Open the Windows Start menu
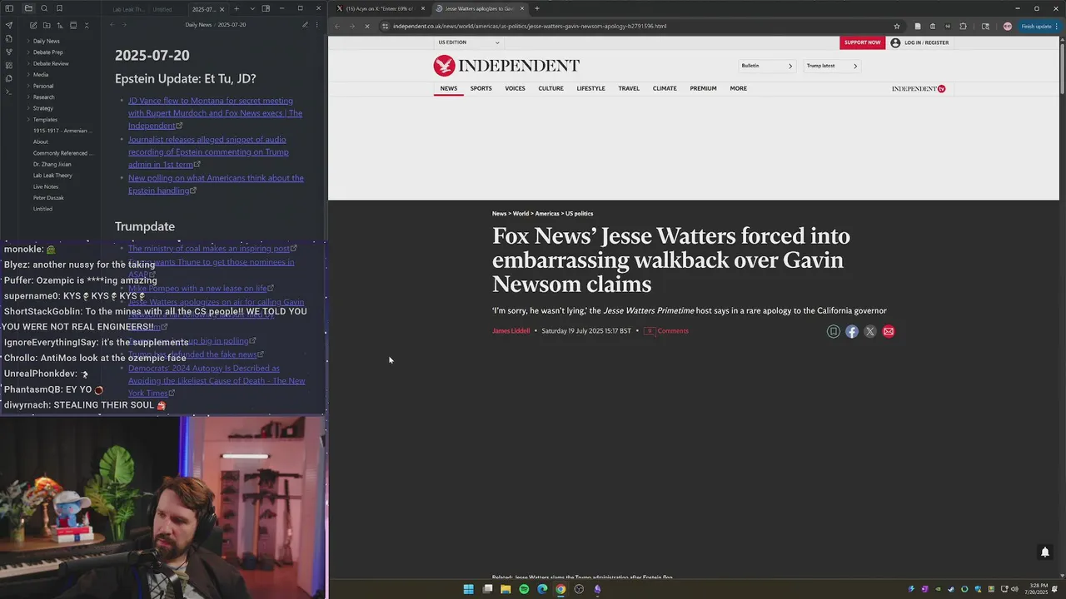1066x599 pixels. point(468,589)
